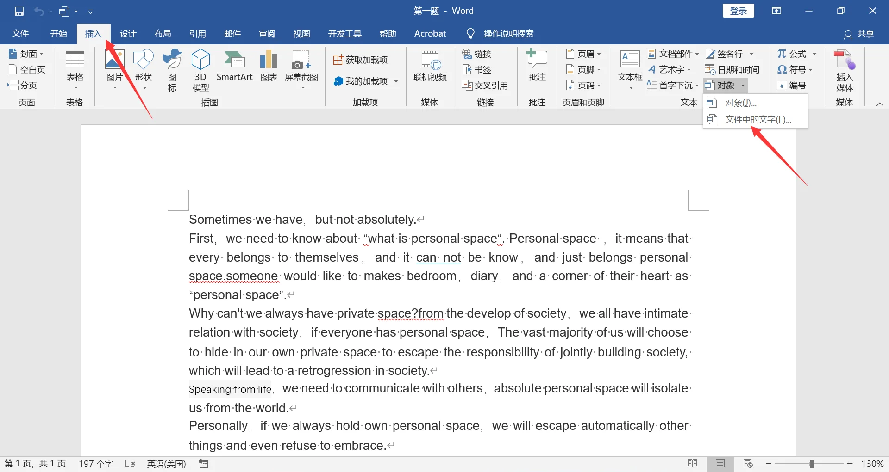The width and height of the screenshot is (889, 472).
Task: Customize the Quick Access Toolbar dropdown
Action: point(91,11)
